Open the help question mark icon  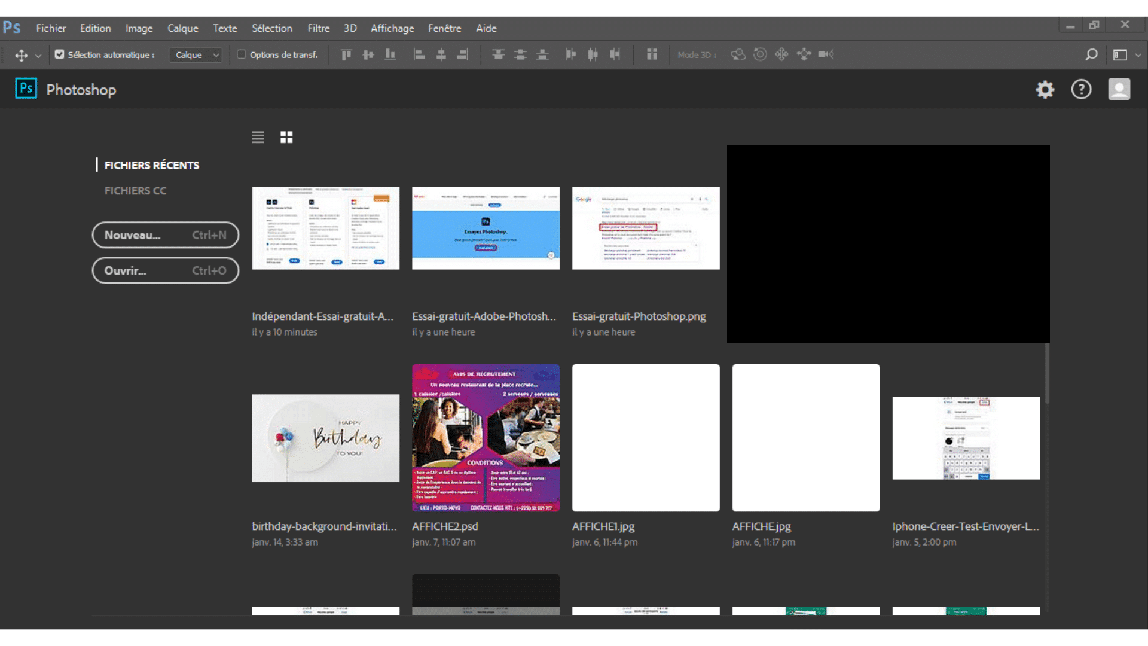(1081, 90)
